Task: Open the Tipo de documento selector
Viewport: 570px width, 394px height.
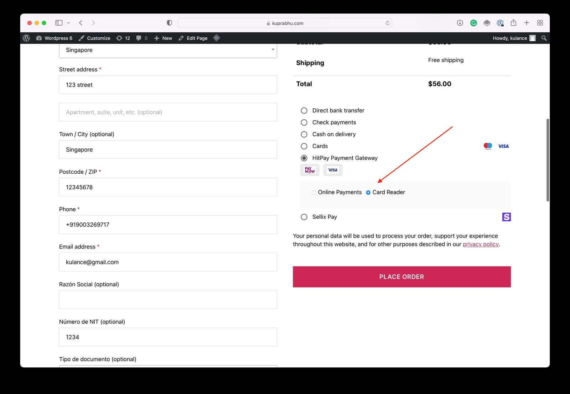Action: coord(168,367)
